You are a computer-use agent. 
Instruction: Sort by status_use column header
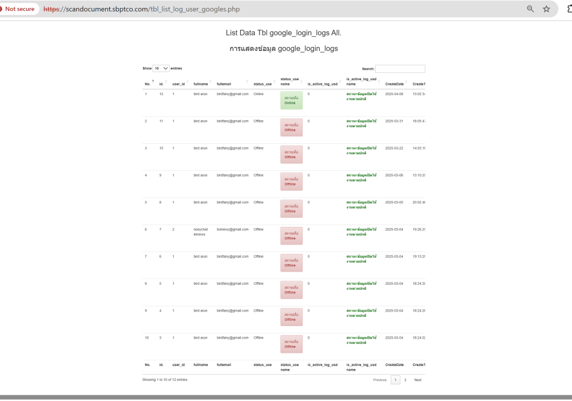[x=262, y=84]
